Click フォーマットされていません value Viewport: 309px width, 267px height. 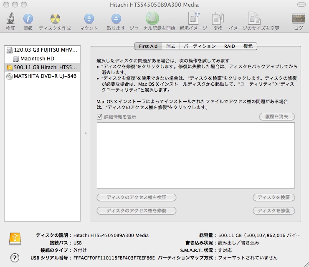pos(248,258)
